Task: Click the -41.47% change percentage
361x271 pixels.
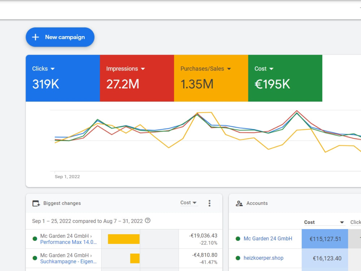Action: coord(208,262)
